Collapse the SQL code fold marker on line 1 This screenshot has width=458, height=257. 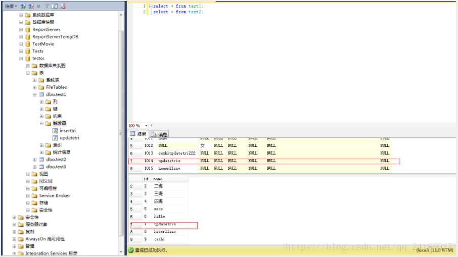(x=151, y=6)
